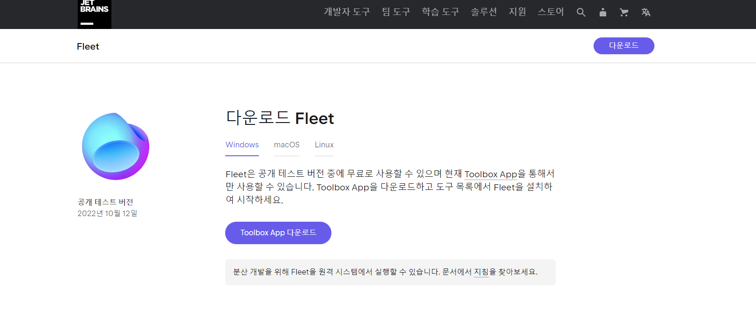Open the shopping cart icon
This screenshot has width=756, height=319.
pos(624,12)
